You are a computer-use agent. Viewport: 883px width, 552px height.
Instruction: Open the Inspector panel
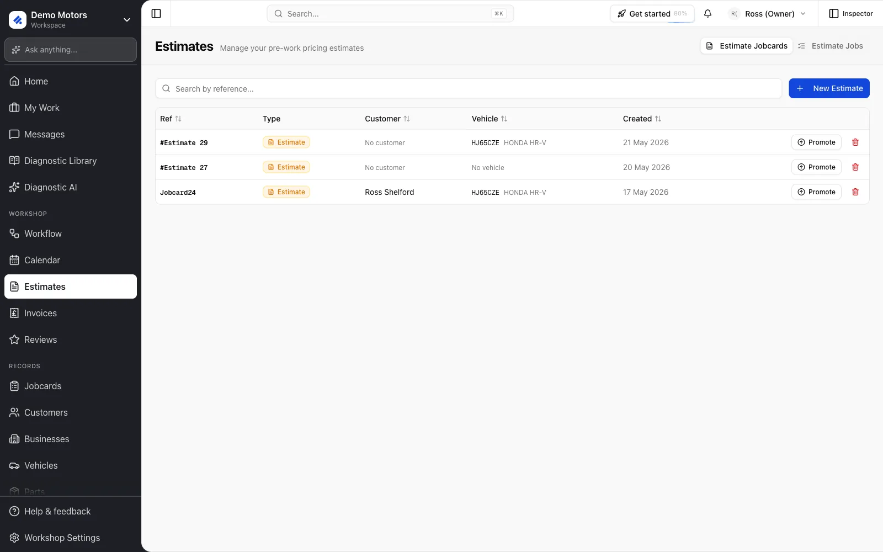pyautogui.click(x=851, y=14)
